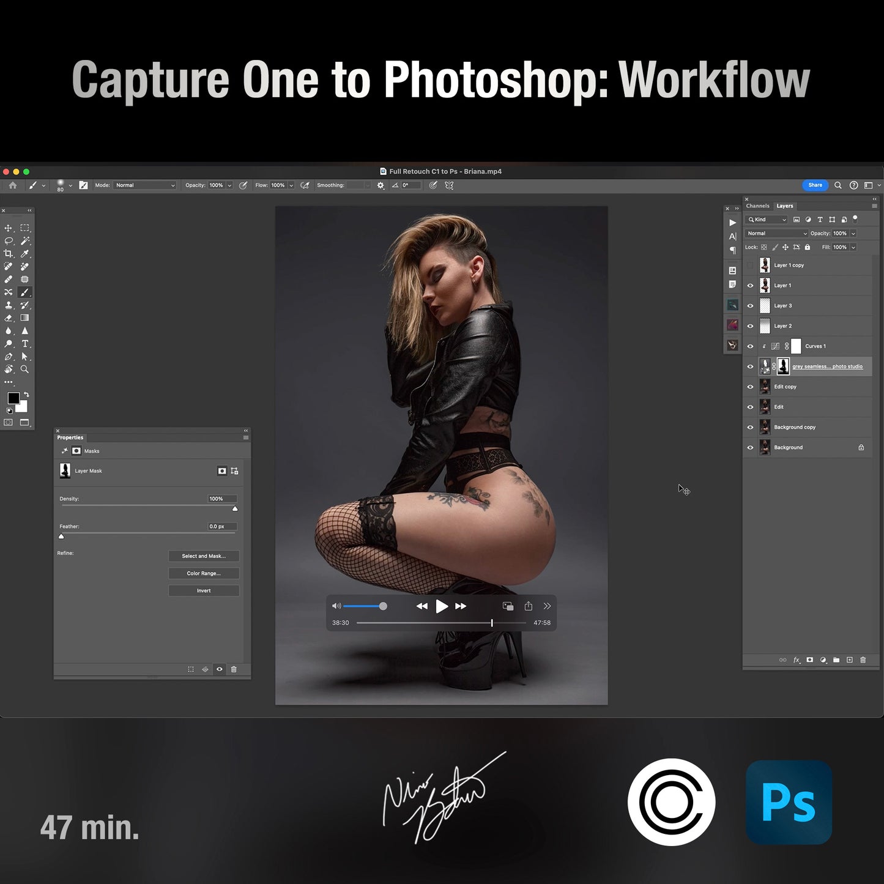Select the Crop tool
Image resolution: width=884 pixels, height=884 pixels.
tap(8, 253)
